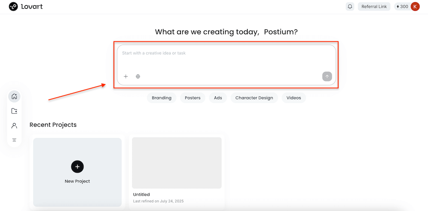The image size is (428, 211).
Task: Click the send arrow button
Action: (x=327, y=76)
